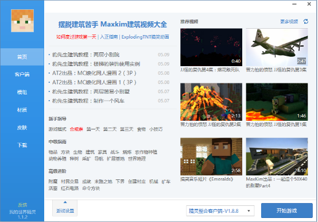The width and height of the screenshot is (318, 222).
Task: Open the 模组 sidebar tab
Action: tap(22, 92)
